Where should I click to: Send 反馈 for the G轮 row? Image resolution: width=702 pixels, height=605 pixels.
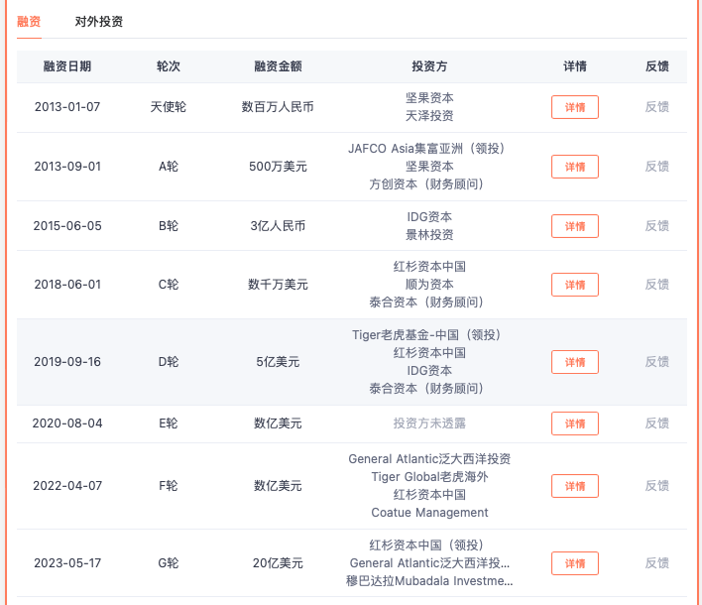656,563
